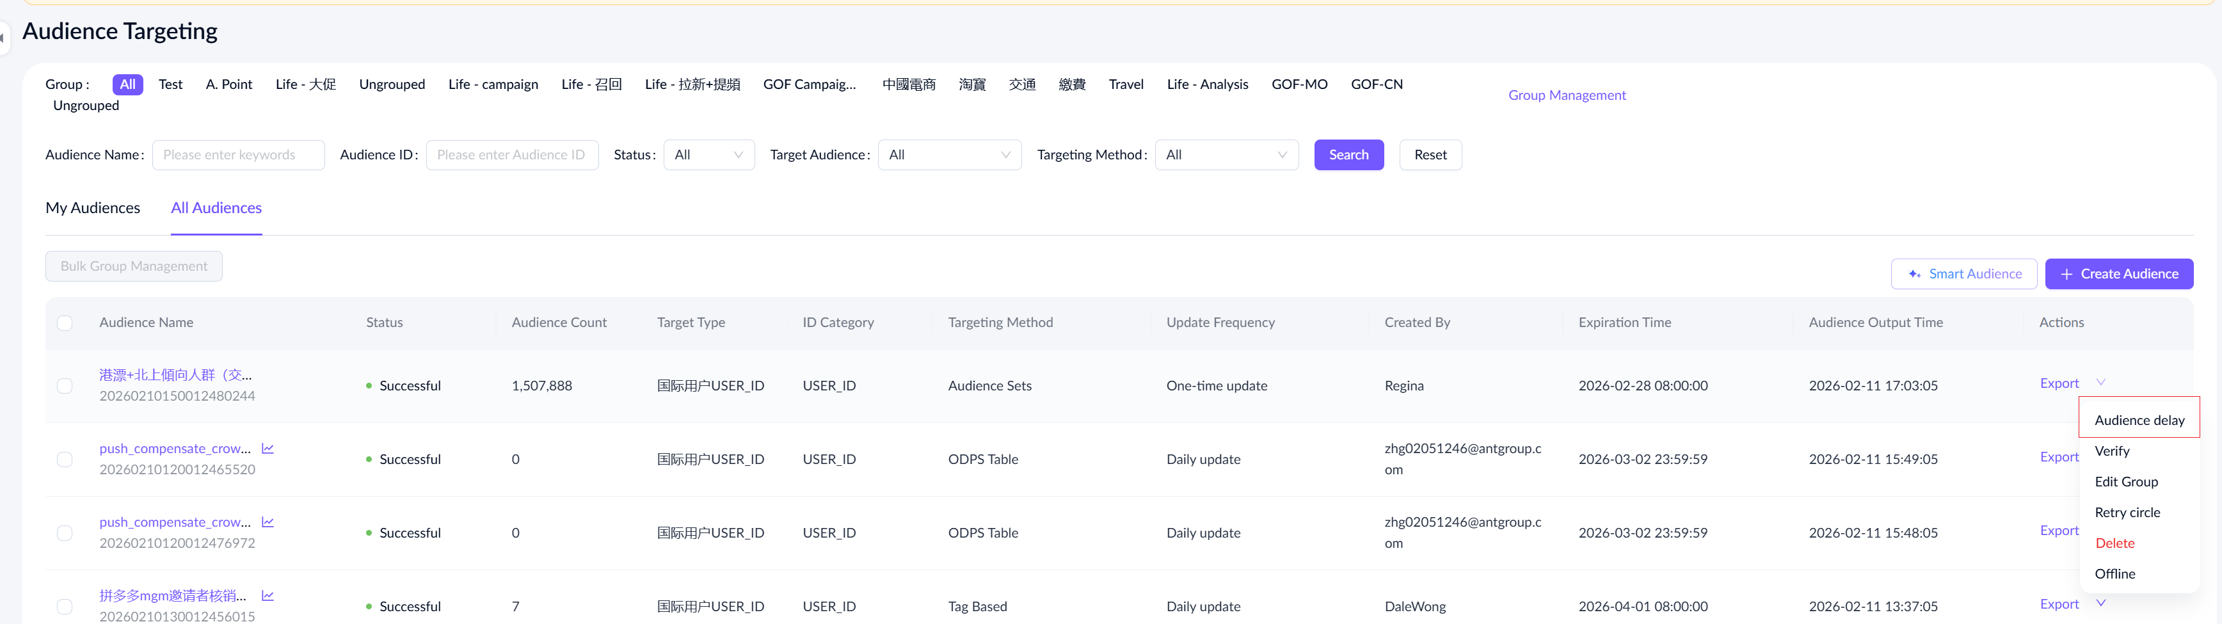Image resolution: width=2222 pixels, height=624 pixels.
Task: Click the plus icon on Create Audience
Action: [2066, 275]
